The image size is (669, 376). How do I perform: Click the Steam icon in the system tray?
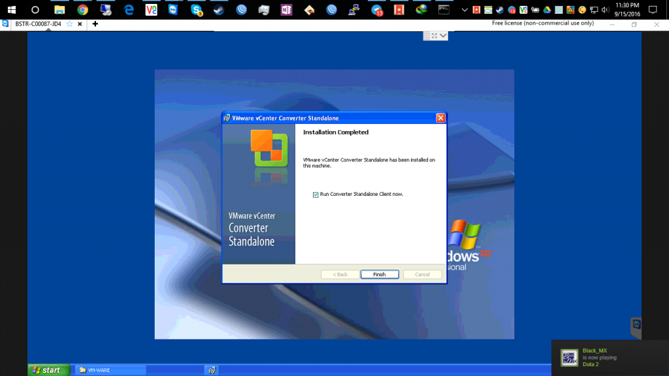tap(500, 9)
